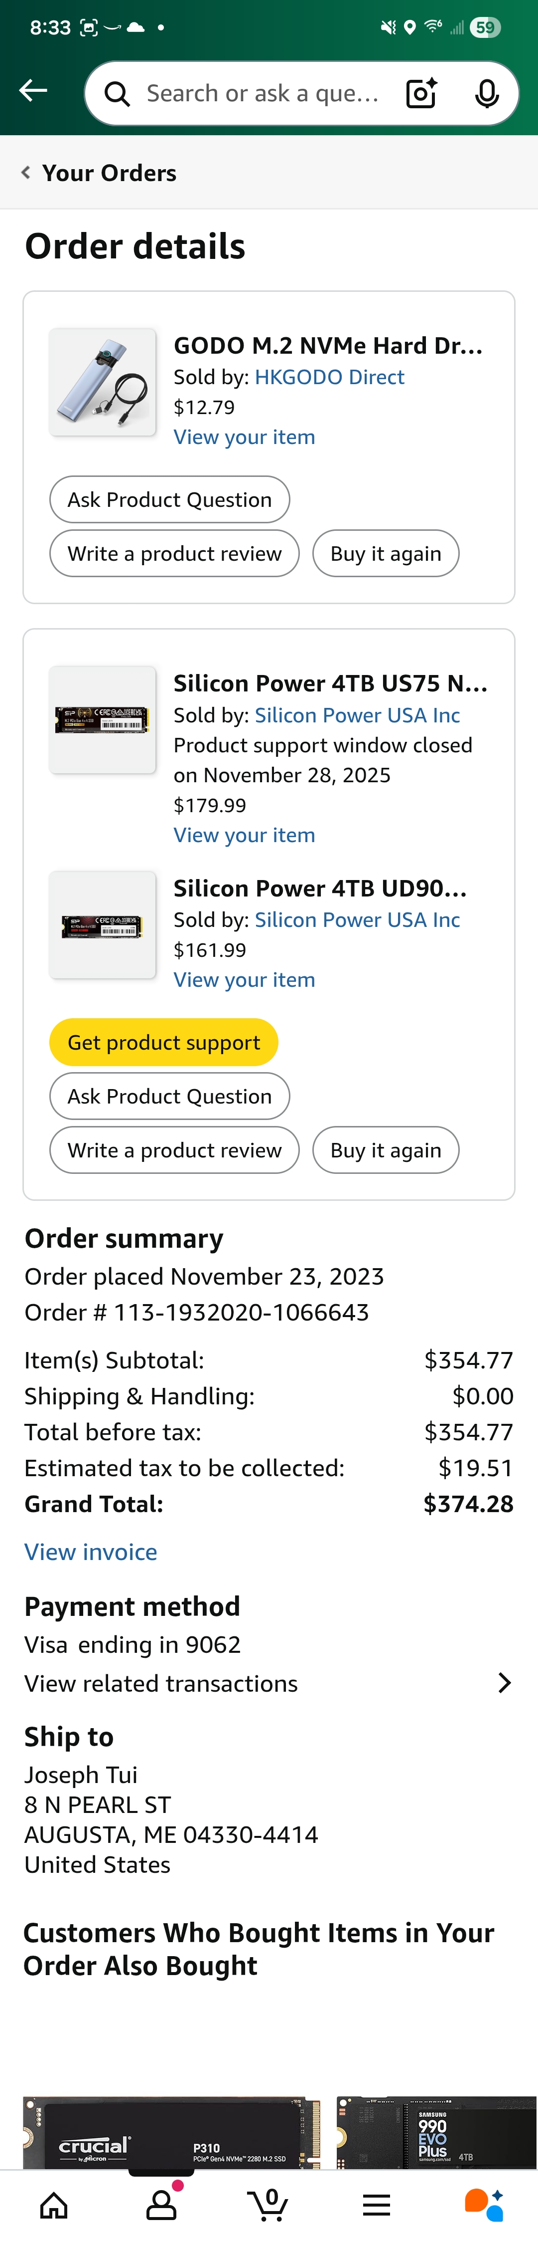Open the Rufus AI assistant icon
Viewport: 538px width, 2241px height.
(483, 2205)
